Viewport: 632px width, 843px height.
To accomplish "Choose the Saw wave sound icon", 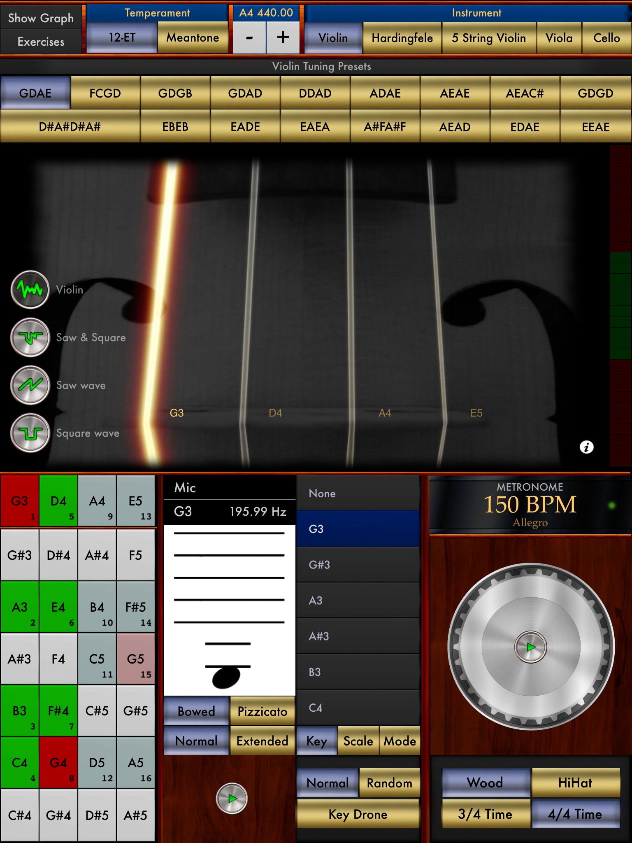I will [30, 385].
